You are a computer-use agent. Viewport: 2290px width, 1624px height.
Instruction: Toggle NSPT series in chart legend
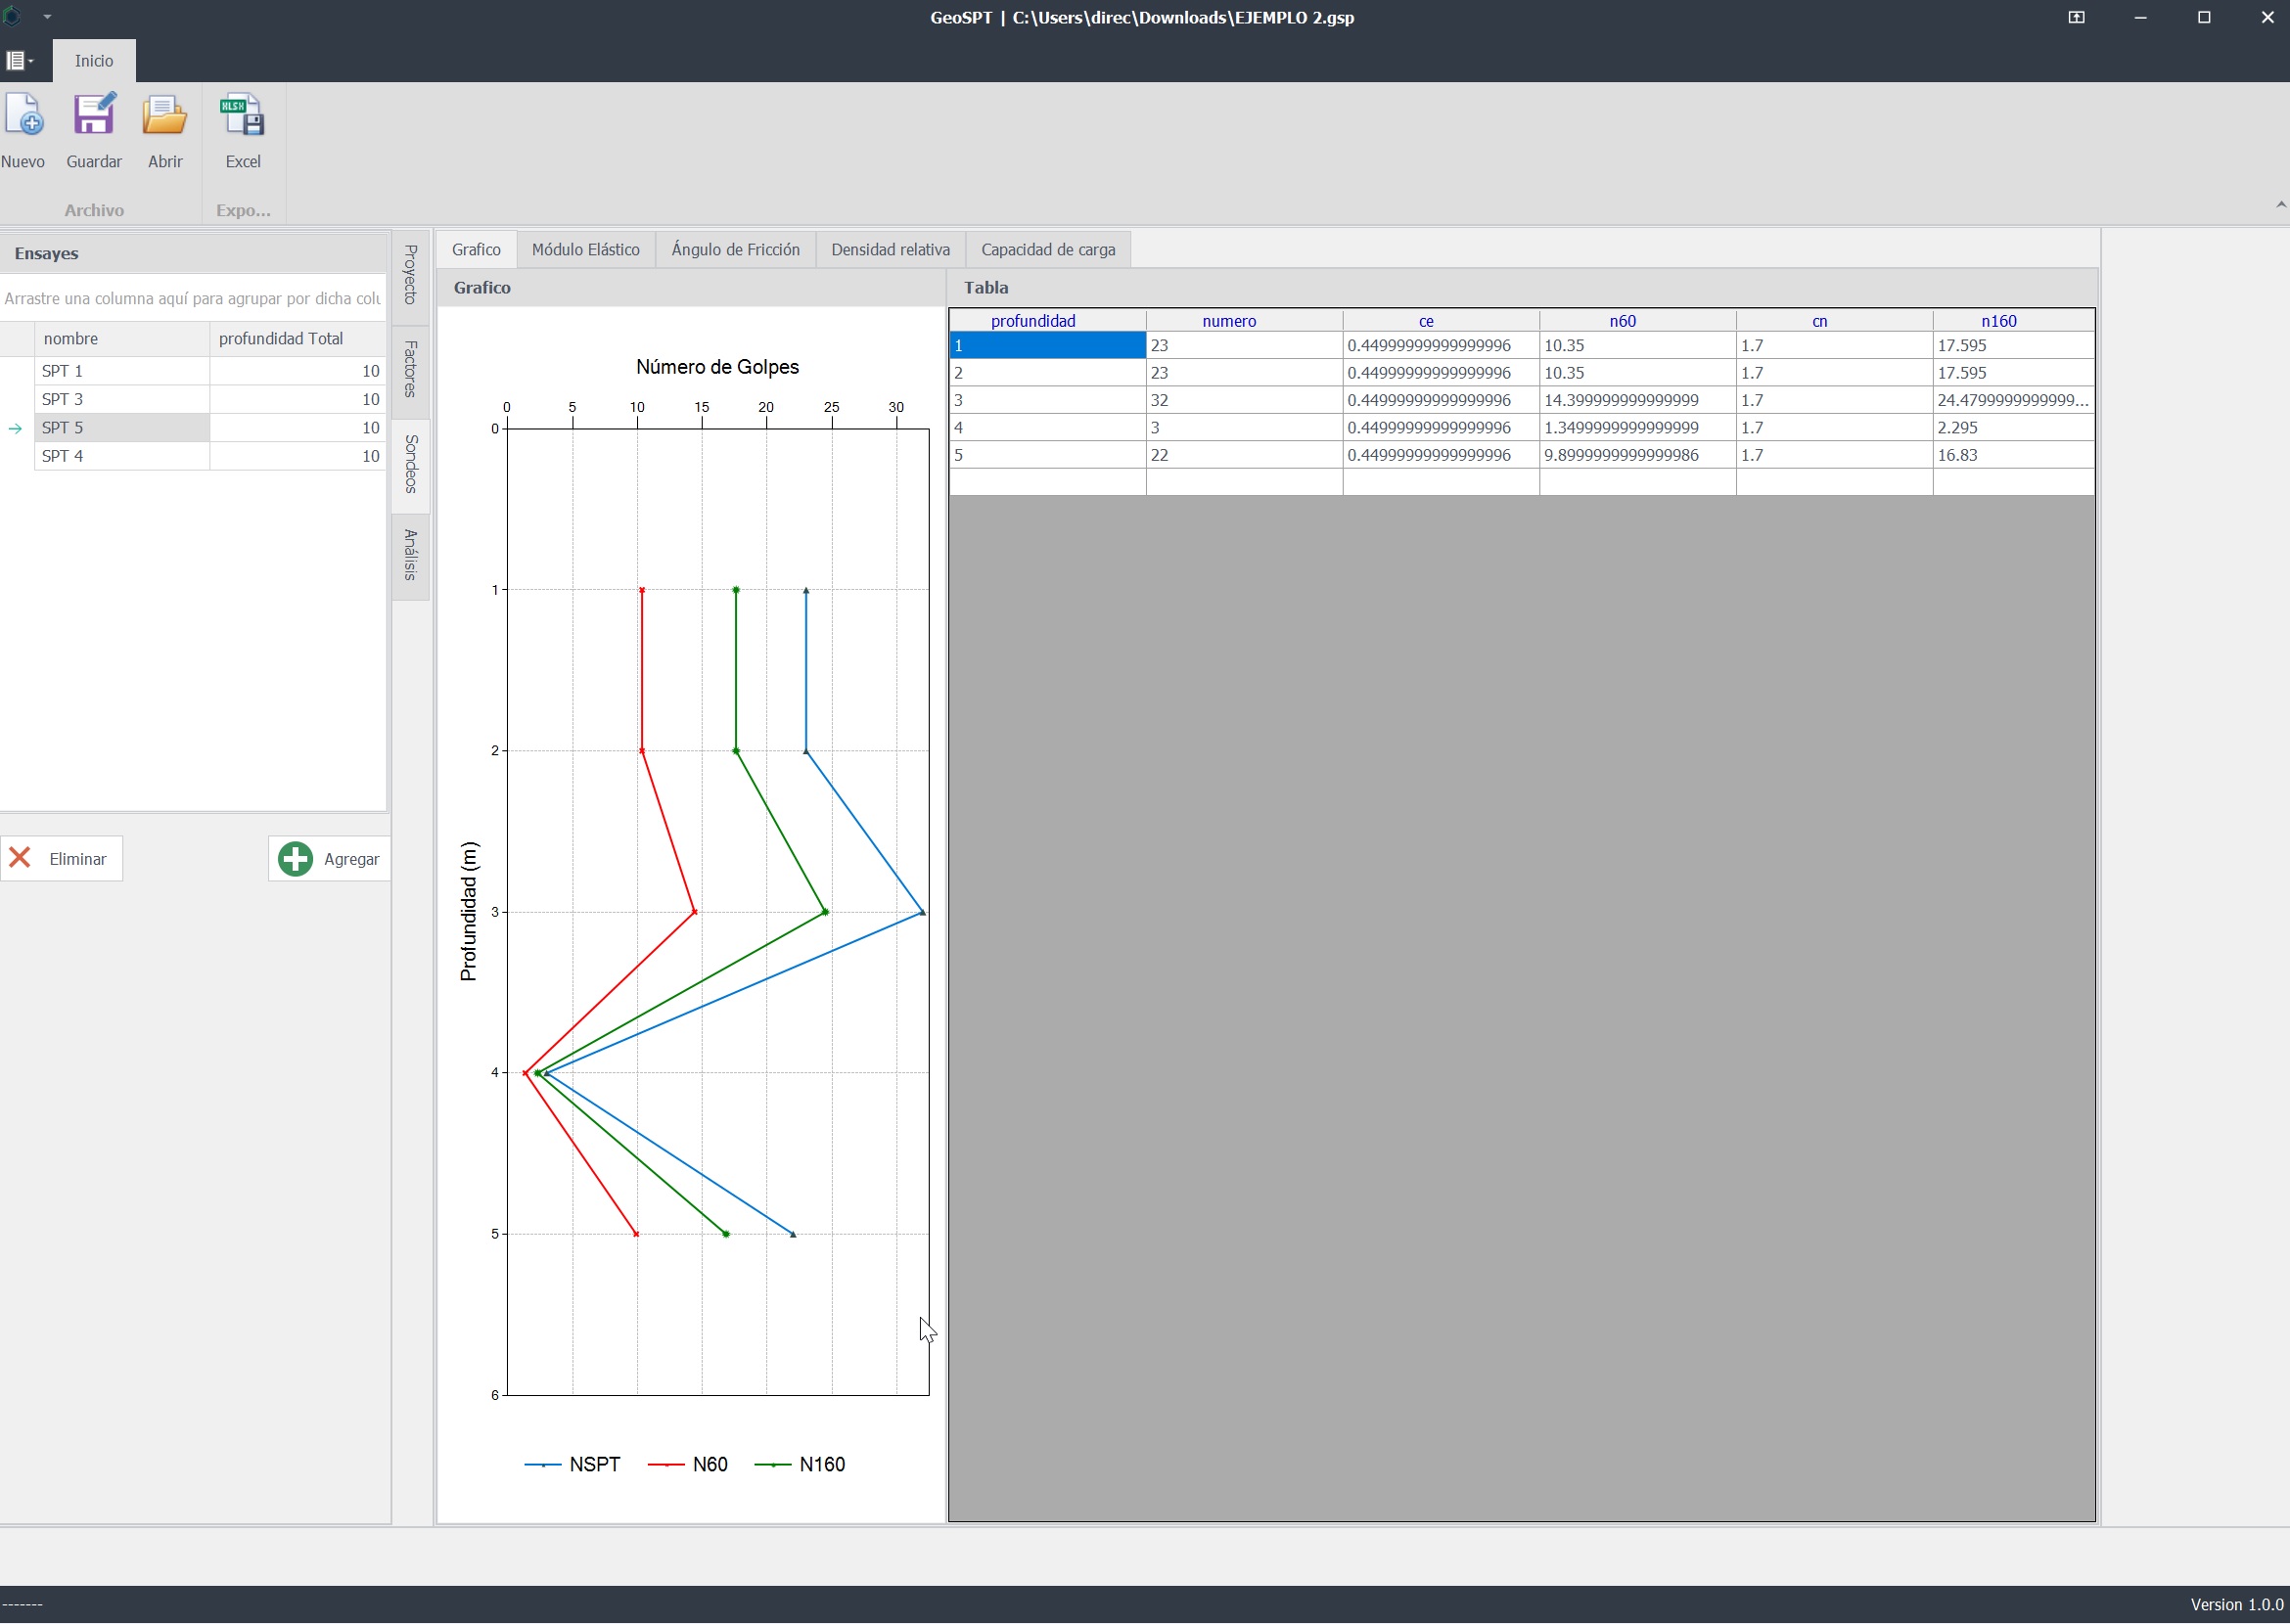(x=593, y=1464)
